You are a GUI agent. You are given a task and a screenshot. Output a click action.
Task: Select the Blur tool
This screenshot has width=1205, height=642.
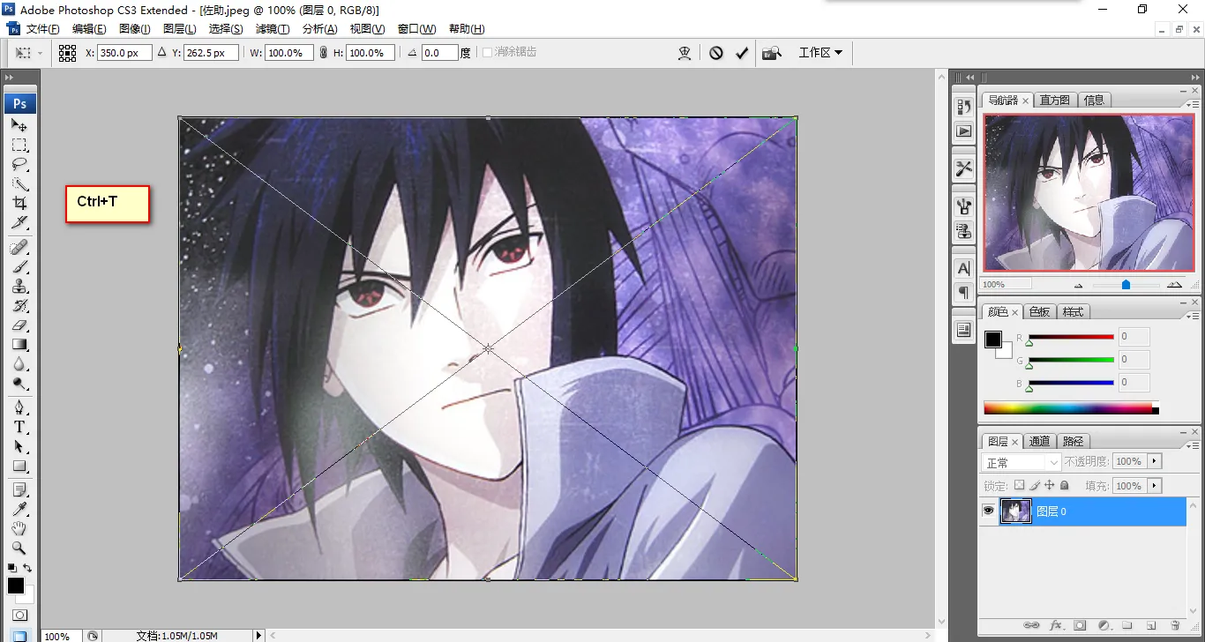click(19, 363)
